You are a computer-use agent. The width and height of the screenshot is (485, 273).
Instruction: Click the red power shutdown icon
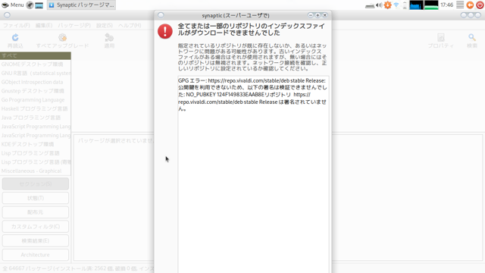[480, 5]
